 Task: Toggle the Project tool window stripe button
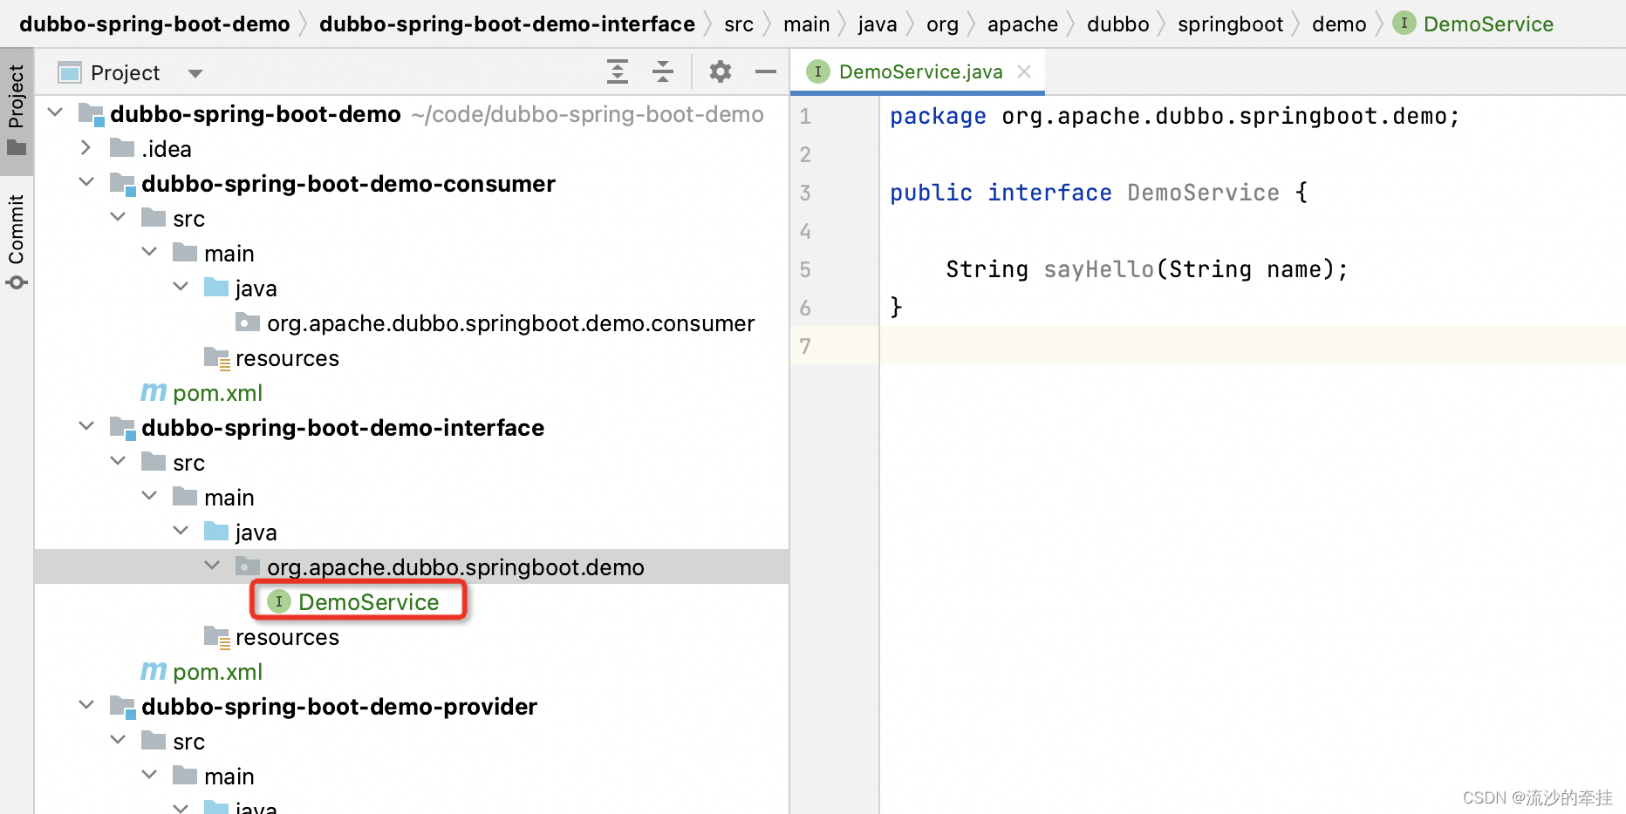[x=16, y=105]
